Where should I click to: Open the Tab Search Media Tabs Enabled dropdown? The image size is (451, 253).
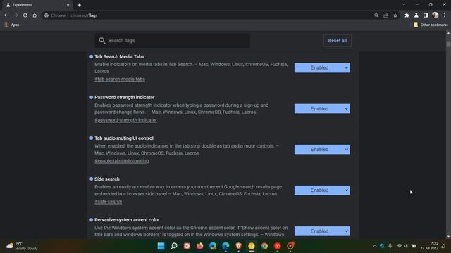pyautogui.click(x=322, y=67)
